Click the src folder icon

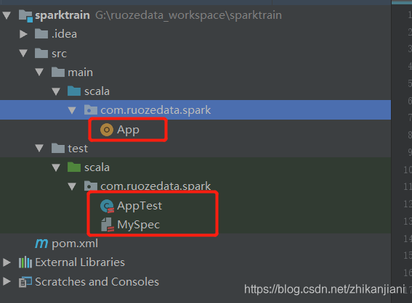coord(41,53)
